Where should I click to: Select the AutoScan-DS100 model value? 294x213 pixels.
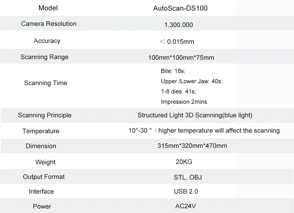pyautogui.click(x=180, y=8)
